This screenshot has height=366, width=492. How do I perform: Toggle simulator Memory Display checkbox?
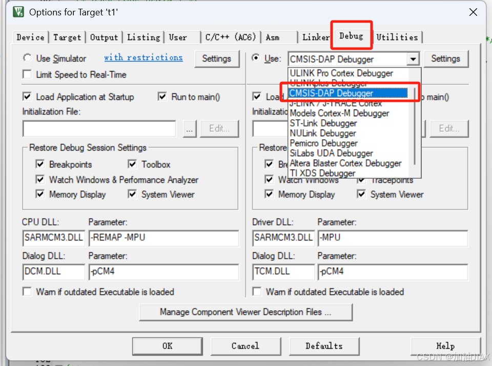[40, 194]
